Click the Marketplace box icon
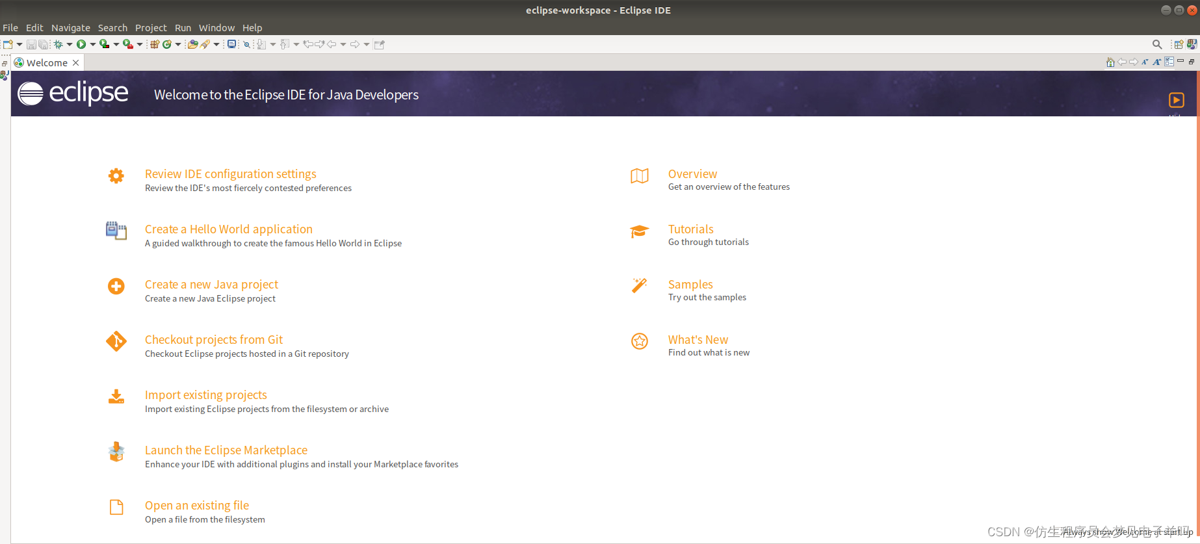The height and width of the screenshot is (544, 1200). coord(116,452)
